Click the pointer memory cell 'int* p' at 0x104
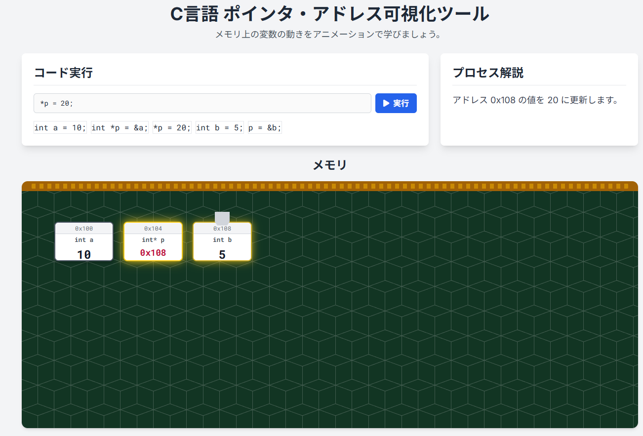 tap(153, 241)
